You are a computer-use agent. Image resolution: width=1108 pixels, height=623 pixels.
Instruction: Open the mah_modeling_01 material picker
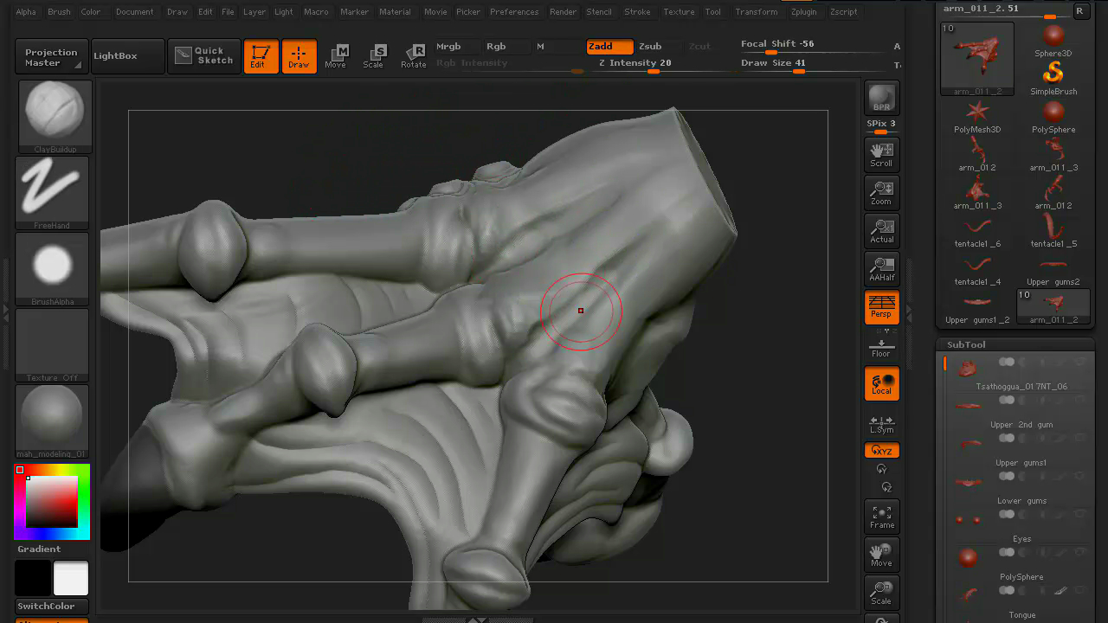point(54,421)
